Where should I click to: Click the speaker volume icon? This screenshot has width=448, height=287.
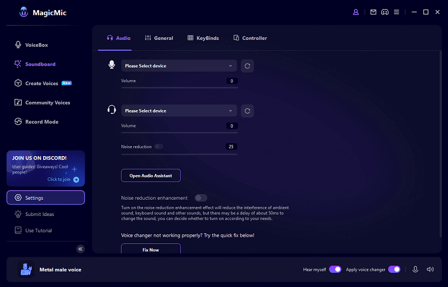[x=430, y=269]
